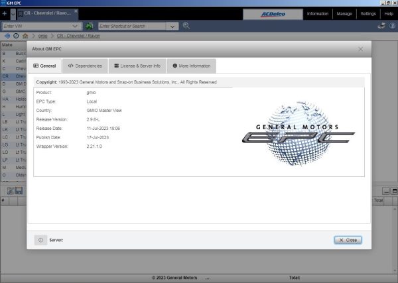This screenshot has width=398, height=283.
Task: Click the picklist vertical scrollbar
Action: 395,240
